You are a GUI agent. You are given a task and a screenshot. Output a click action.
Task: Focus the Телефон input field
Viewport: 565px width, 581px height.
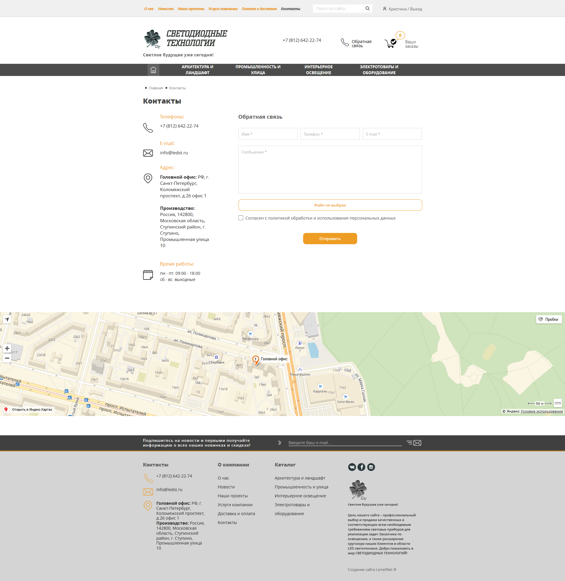click(x=330, y=134)
